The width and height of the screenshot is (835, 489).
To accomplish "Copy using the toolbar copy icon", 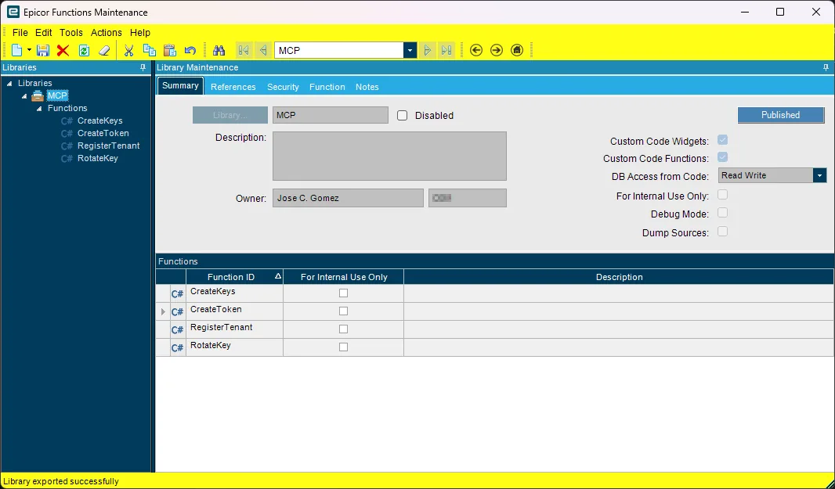I will [150, 51].
